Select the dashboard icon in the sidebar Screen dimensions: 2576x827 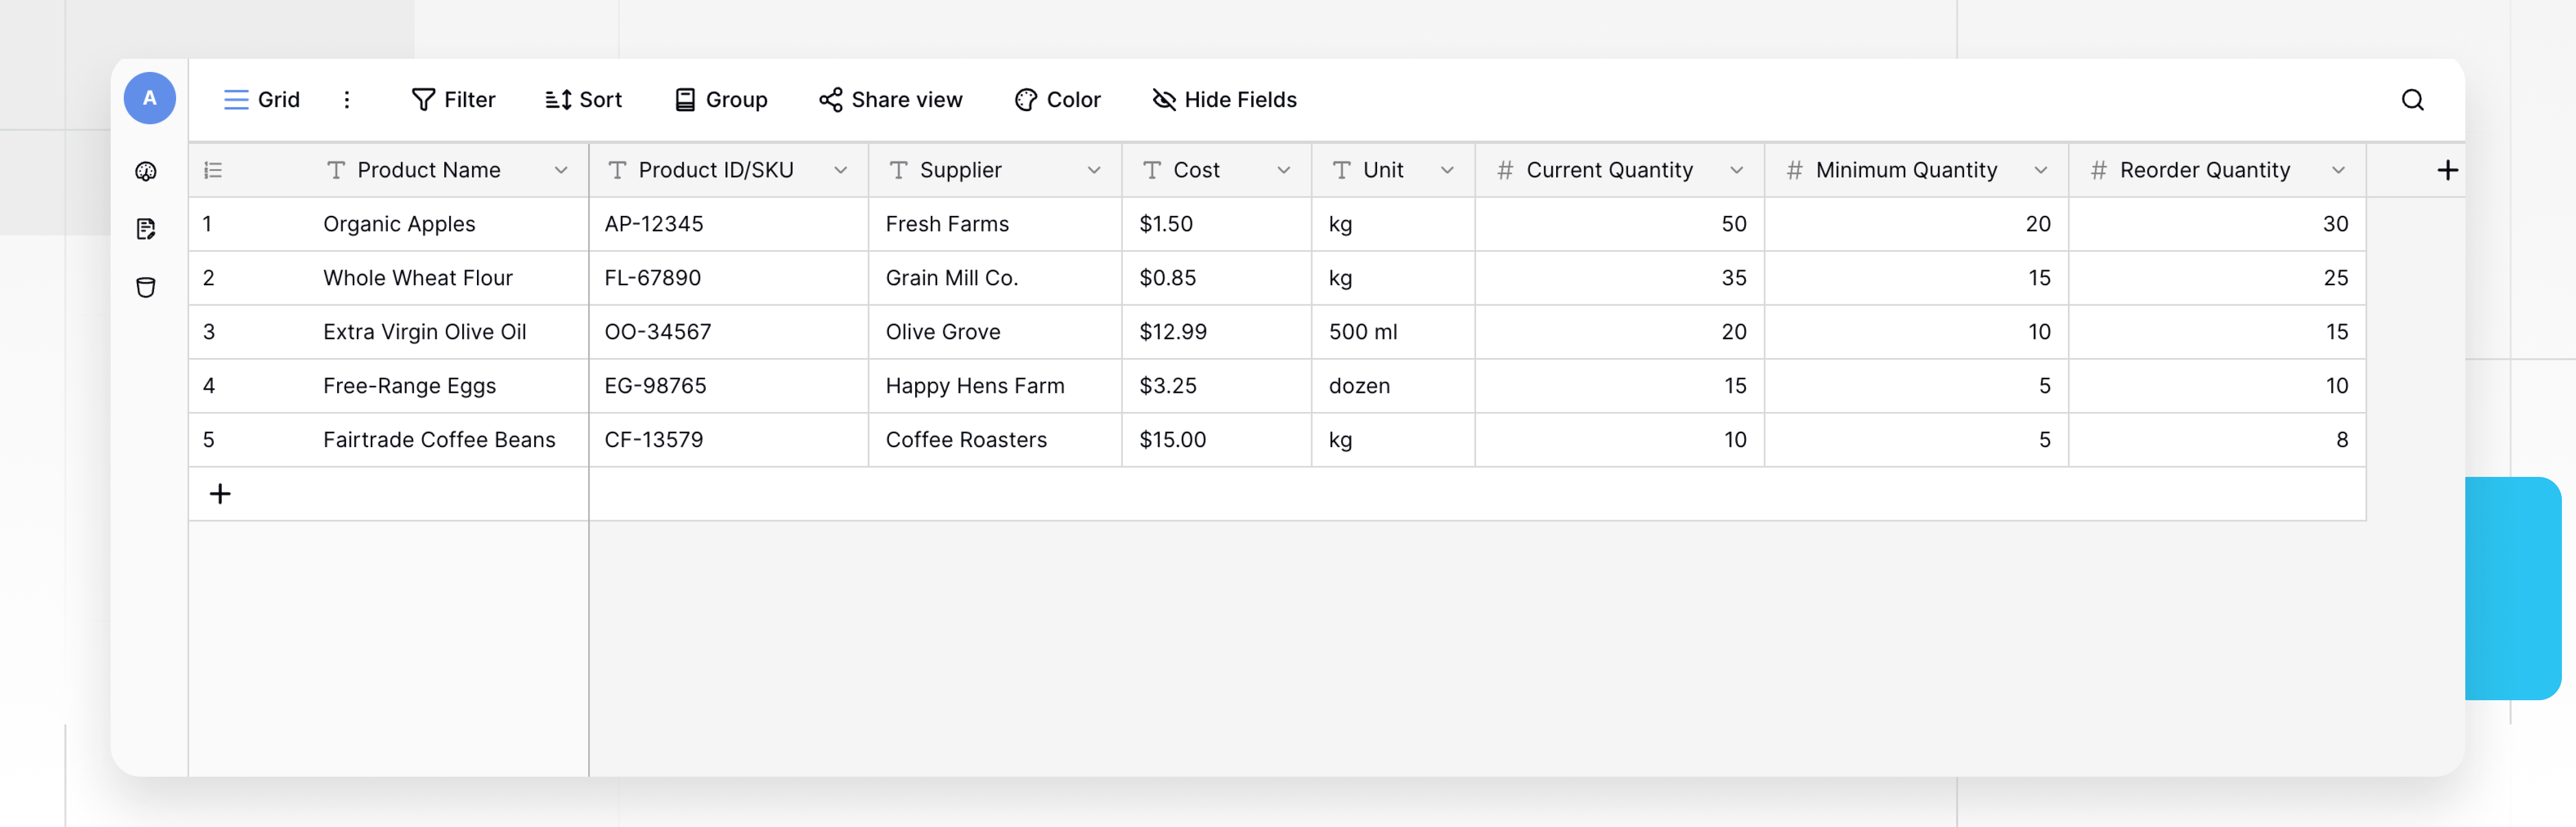(x=147, y=171)
